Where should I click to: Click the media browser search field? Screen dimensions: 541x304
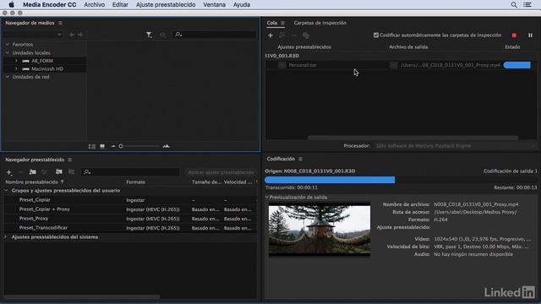click(215, 35)
